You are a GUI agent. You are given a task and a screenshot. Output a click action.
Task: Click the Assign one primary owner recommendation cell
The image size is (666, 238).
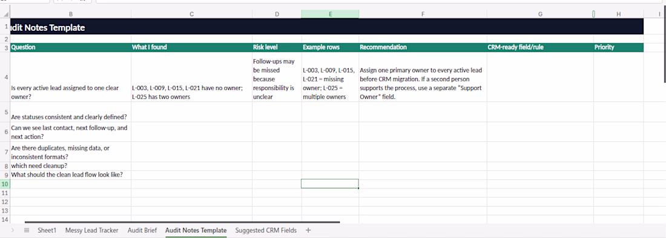click(x=423, y=77)
